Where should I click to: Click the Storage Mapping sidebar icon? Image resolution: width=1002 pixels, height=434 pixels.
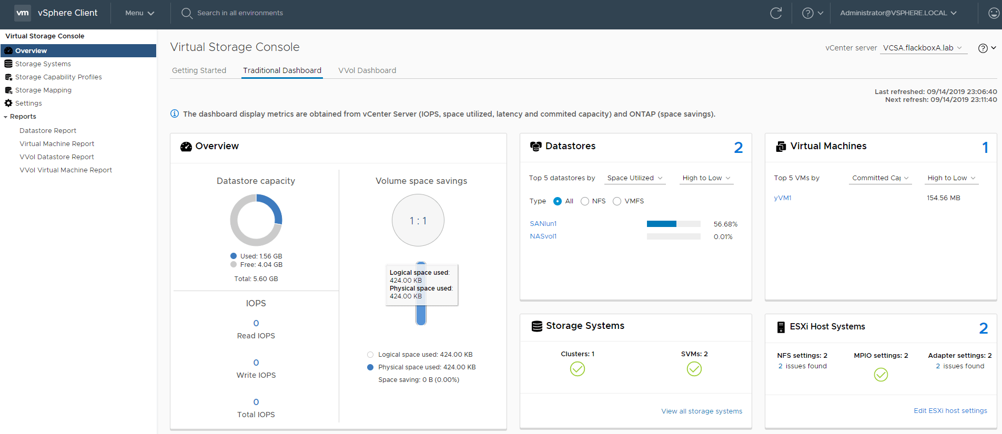tap(8, 90)
